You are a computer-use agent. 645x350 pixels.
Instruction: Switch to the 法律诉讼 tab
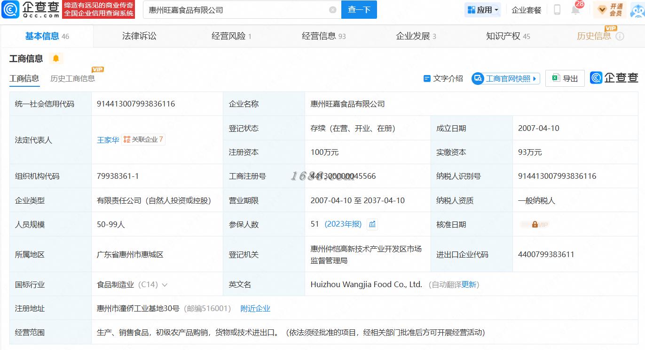coord(139,36)
